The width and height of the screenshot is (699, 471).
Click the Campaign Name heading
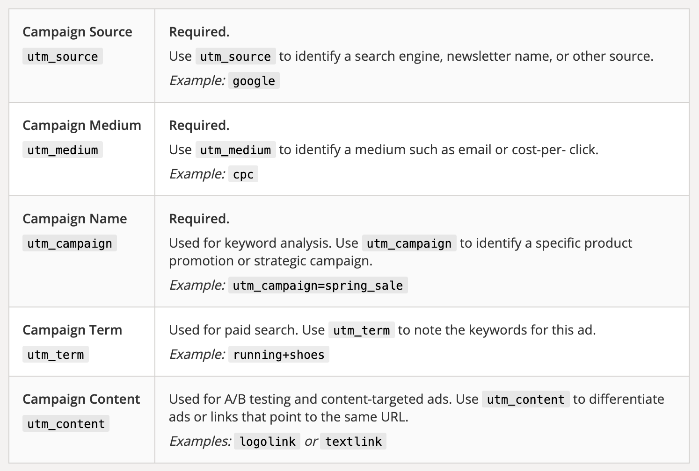75,219
